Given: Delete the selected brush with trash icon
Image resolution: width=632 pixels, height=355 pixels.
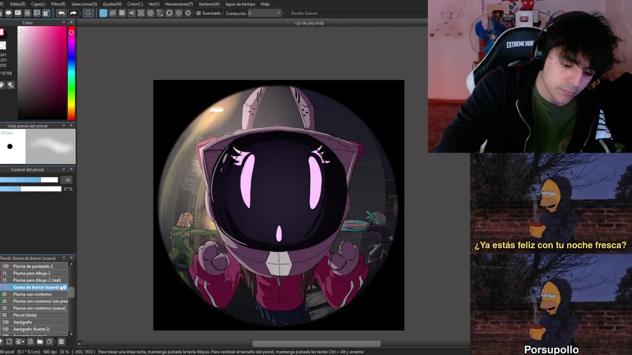Looking at the screenshot, I should pos(61,341).
